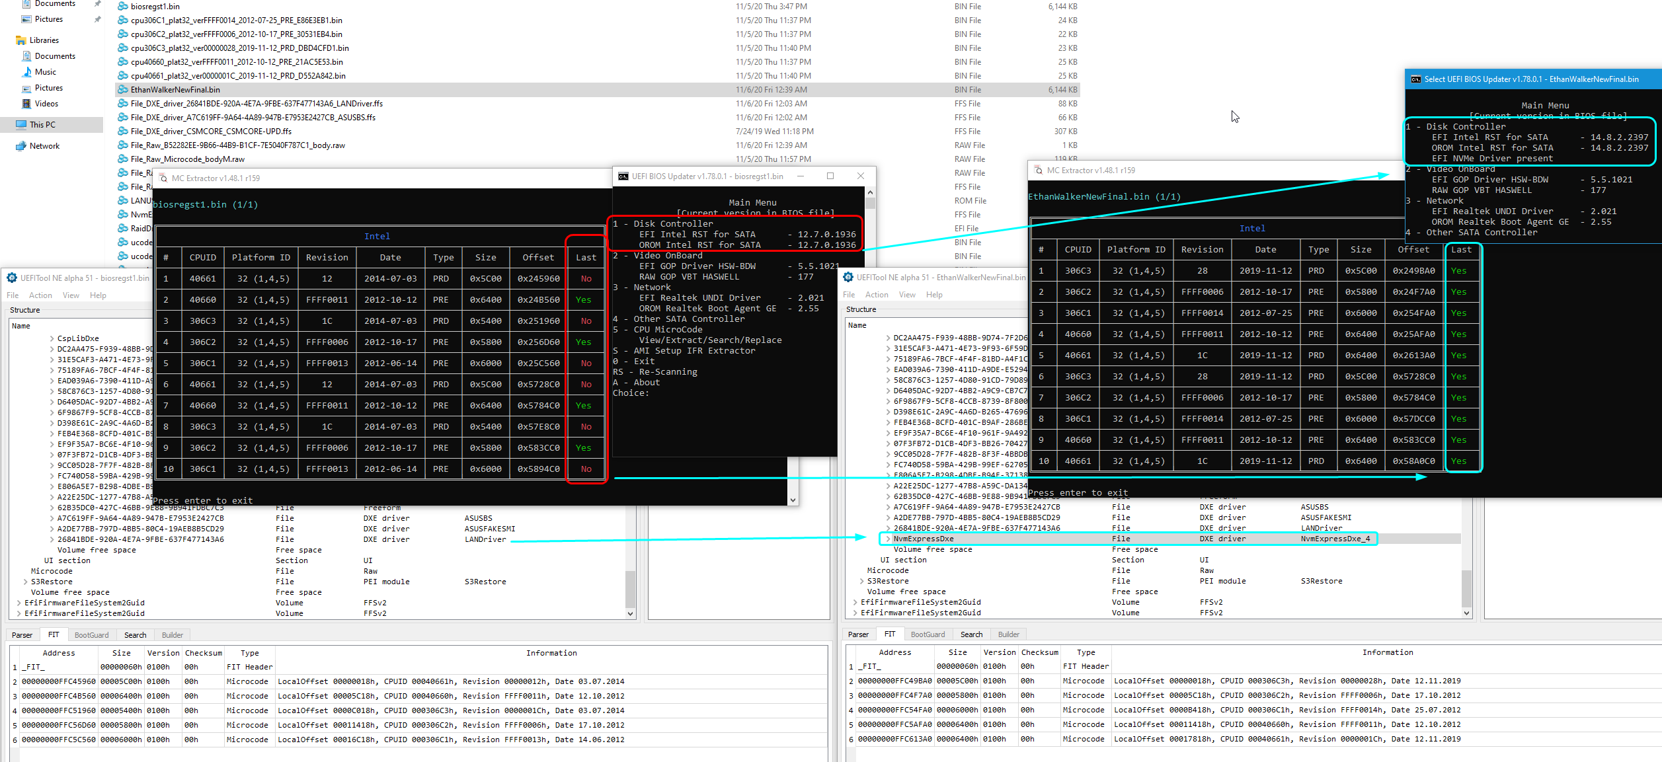Click the right UEFITool tree scrollbar thumb

coord(1466,588)
